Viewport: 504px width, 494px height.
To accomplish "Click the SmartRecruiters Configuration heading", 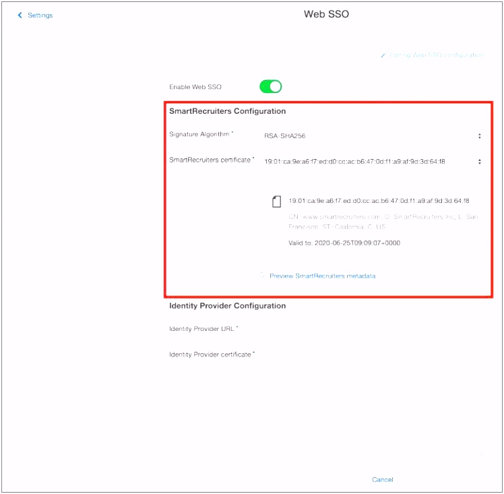I will pyautogui.click(x=227, y=111).
